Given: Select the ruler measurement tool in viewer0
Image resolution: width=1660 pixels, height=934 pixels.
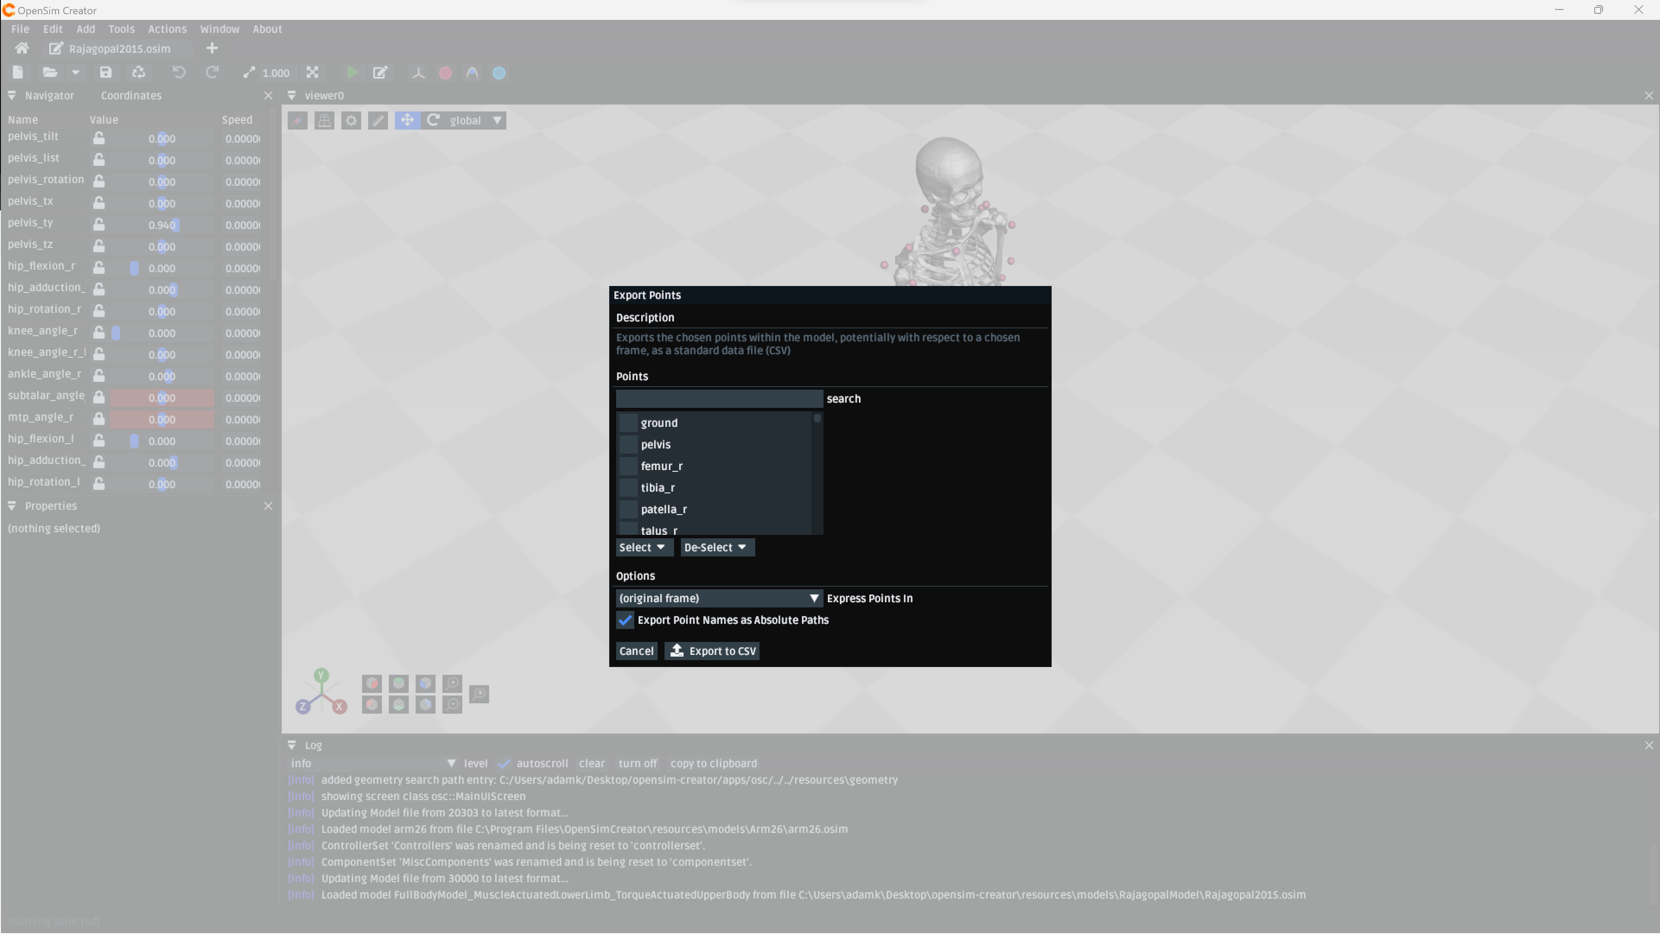Looking at the screenshot, I should [378, 121].
